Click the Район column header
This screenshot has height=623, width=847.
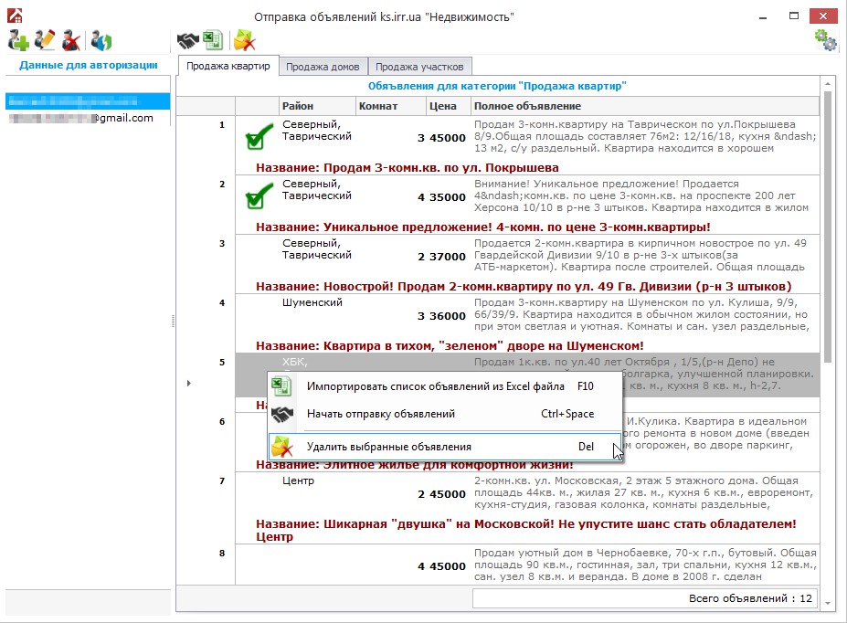click(x=318, y=106)
